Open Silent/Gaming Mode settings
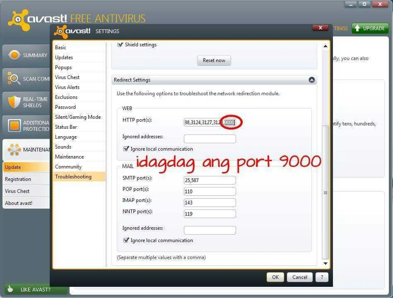Viewport: 393px width, 298px height. pos(79,117)
